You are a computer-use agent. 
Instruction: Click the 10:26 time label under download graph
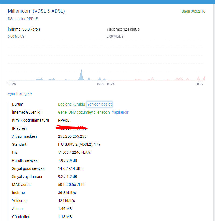coord(12,84)
